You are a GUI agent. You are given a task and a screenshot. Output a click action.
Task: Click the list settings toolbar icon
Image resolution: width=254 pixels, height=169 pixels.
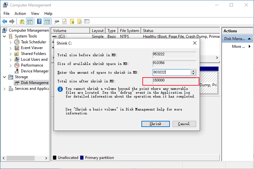click(87, 21)
